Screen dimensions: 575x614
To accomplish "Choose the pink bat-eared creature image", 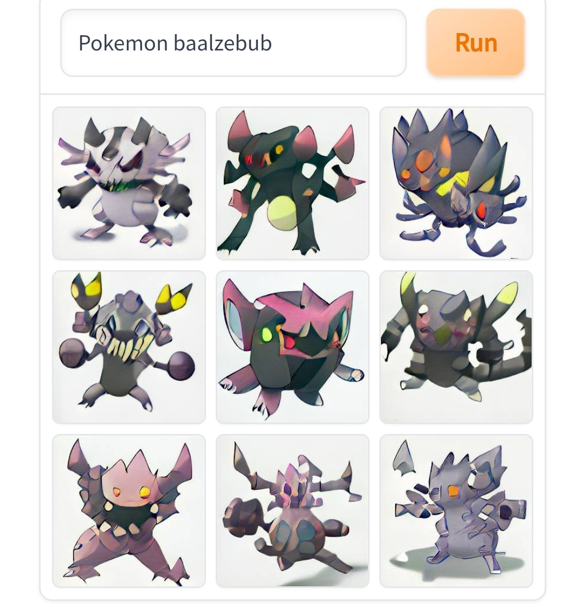I will pos(128,511).
